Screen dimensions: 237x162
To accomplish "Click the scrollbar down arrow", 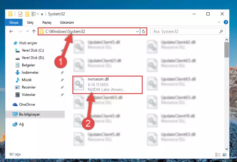I will click(227, 149).
